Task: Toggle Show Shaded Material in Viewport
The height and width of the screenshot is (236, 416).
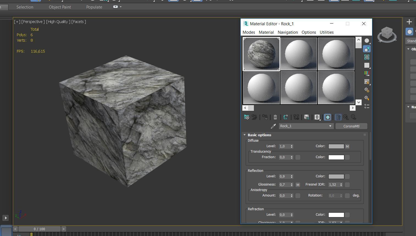Action: pos(328,117)
